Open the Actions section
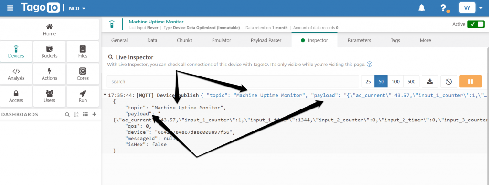489x185 pixels. click(49, 74)
